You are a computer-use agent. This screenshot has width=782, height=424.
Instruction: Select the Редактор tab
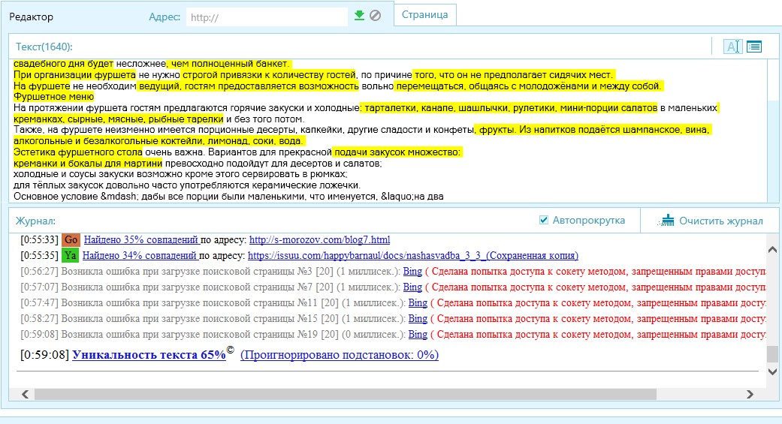point(31,16)
